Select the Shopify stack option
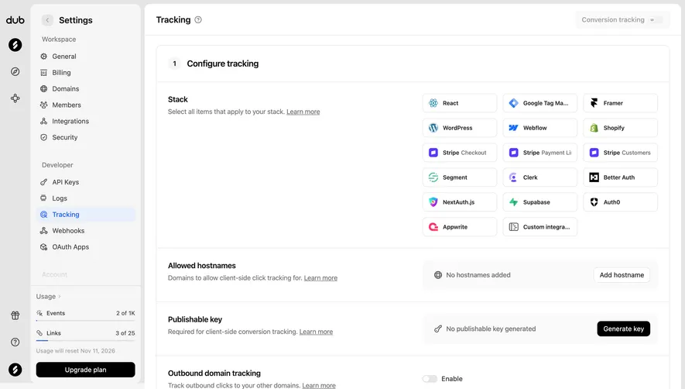685x389 pixels. tap(620, 128)
